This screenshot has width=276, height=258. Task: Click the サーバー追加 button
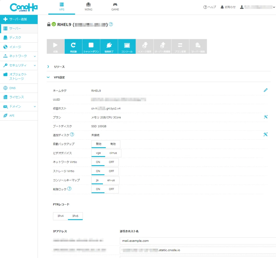[19, 19]
